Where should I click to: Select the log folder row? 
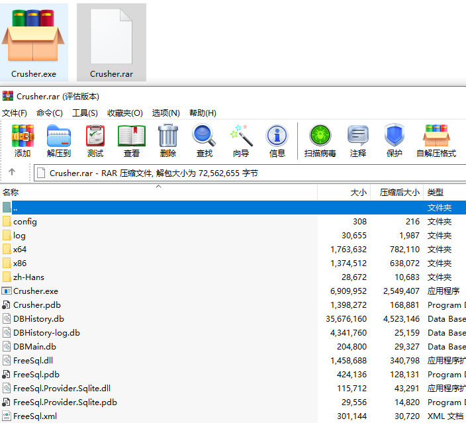point(233,236)
